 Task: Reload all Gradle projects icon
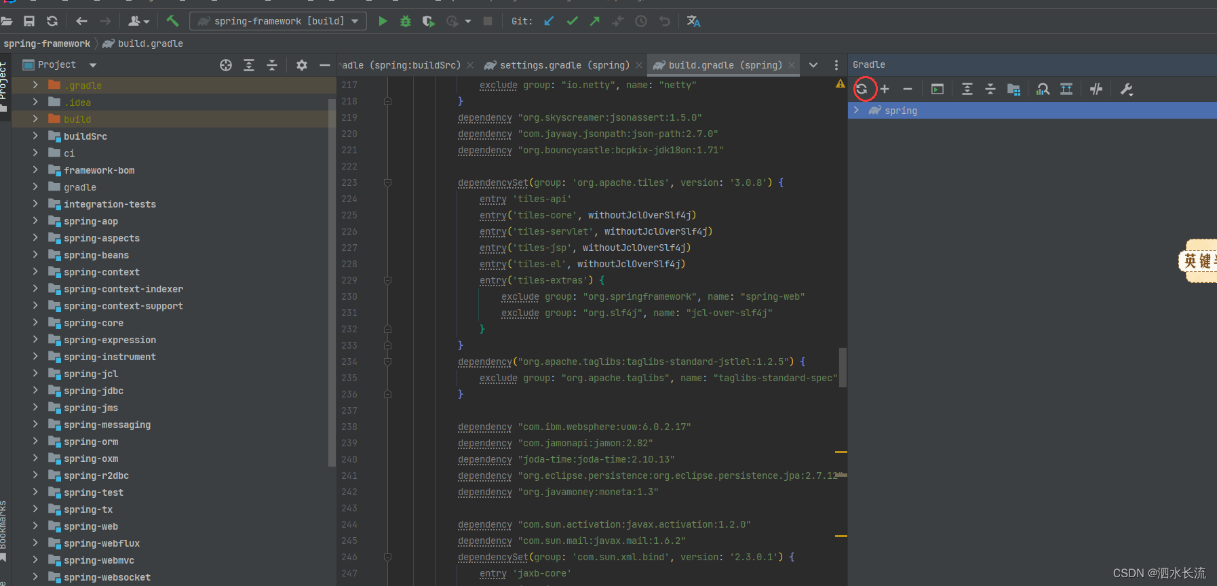point(862,89)
